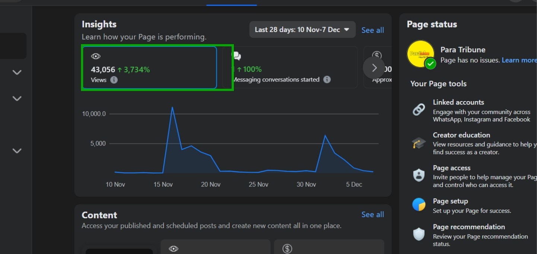
Task: Click the Insights heading
Action: (99, 24)
